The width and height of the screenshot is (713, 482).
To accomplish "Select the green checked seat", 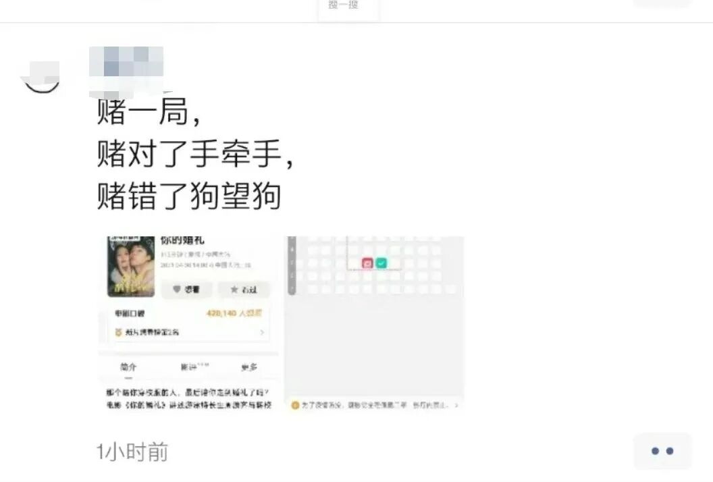I will [x=381, y=263].
